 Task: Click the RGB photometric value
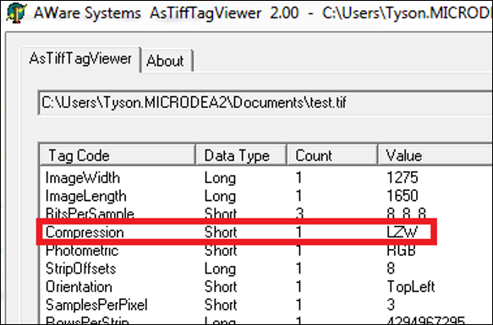click(x=401, y=250)
